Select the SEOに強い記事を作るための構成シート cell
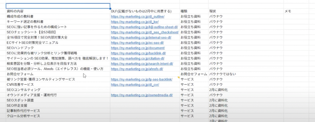Viewport: 315px width, 122px height. [x=58, y=27]
